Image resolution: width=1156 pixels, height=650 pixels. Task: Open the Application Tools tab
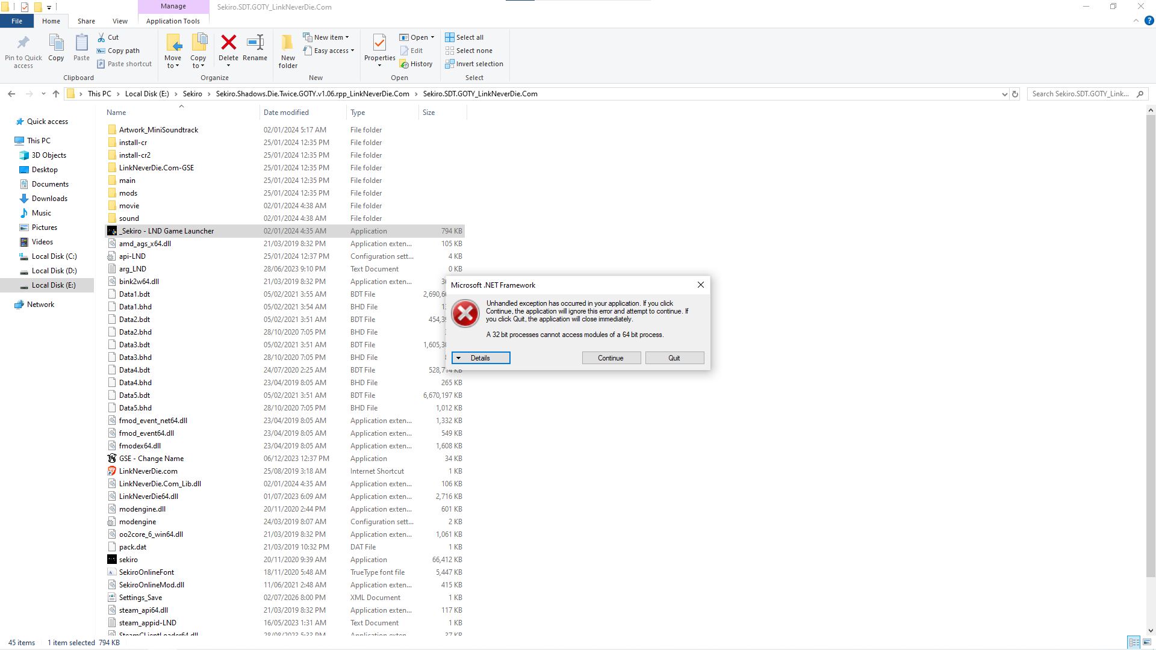(173, 21)
